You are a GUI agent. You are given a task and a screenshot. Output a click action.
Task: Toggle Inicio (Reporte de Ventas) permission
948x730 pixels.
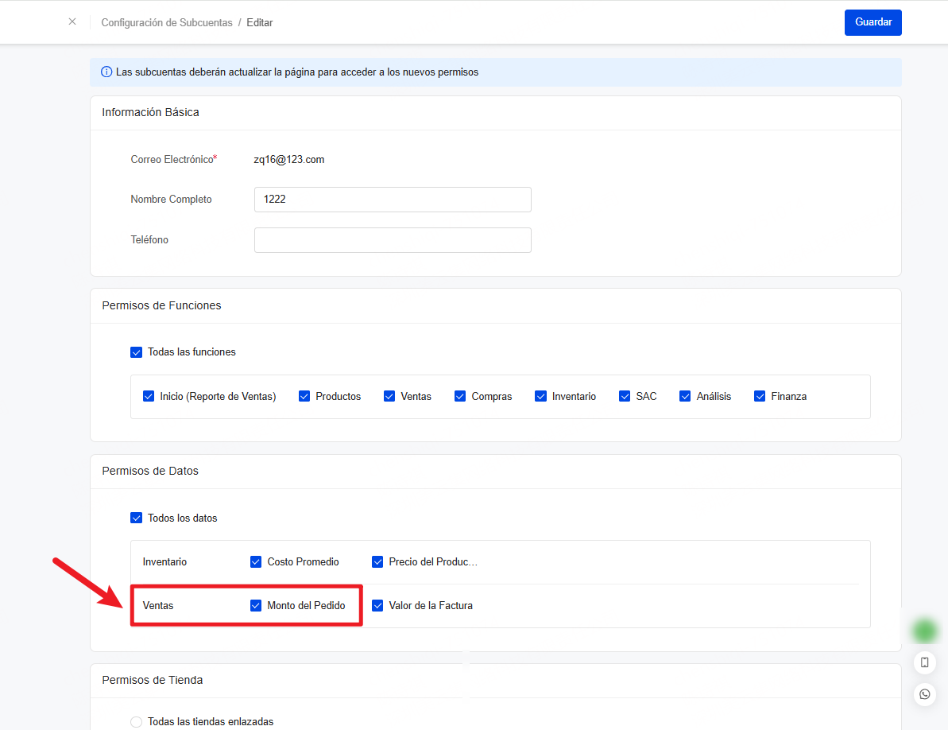click(149, 396)
